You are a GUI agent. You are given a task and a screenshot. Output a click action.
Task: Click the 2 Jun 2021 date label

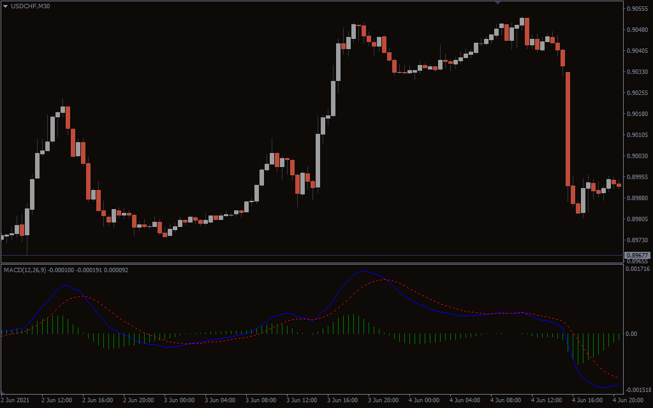tap(15, 400)
